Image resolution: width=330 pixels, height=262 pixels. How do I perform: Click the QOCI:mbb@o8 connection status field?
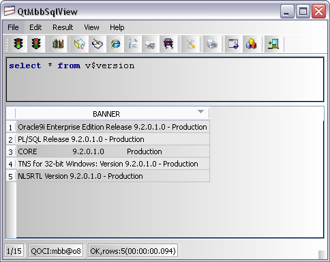tap(56, 251)
